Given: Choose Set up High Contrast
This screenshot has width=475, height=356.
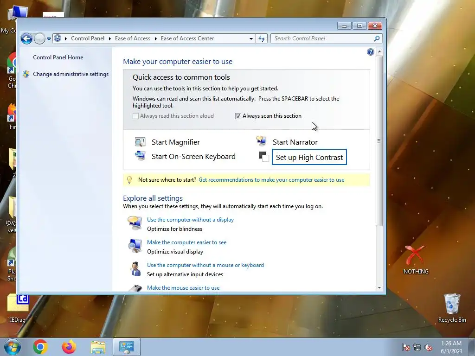Looking at the screenshot, I should (309, 157).
